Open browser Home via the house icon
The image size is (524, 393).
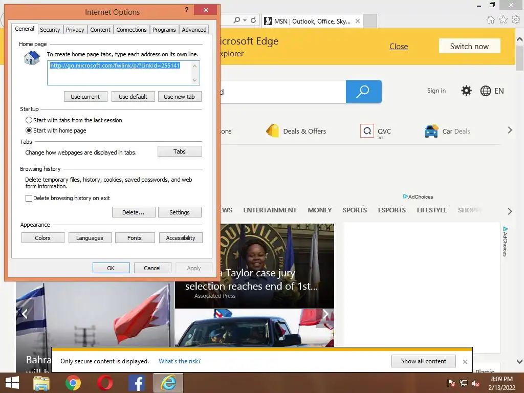[490, 20]
